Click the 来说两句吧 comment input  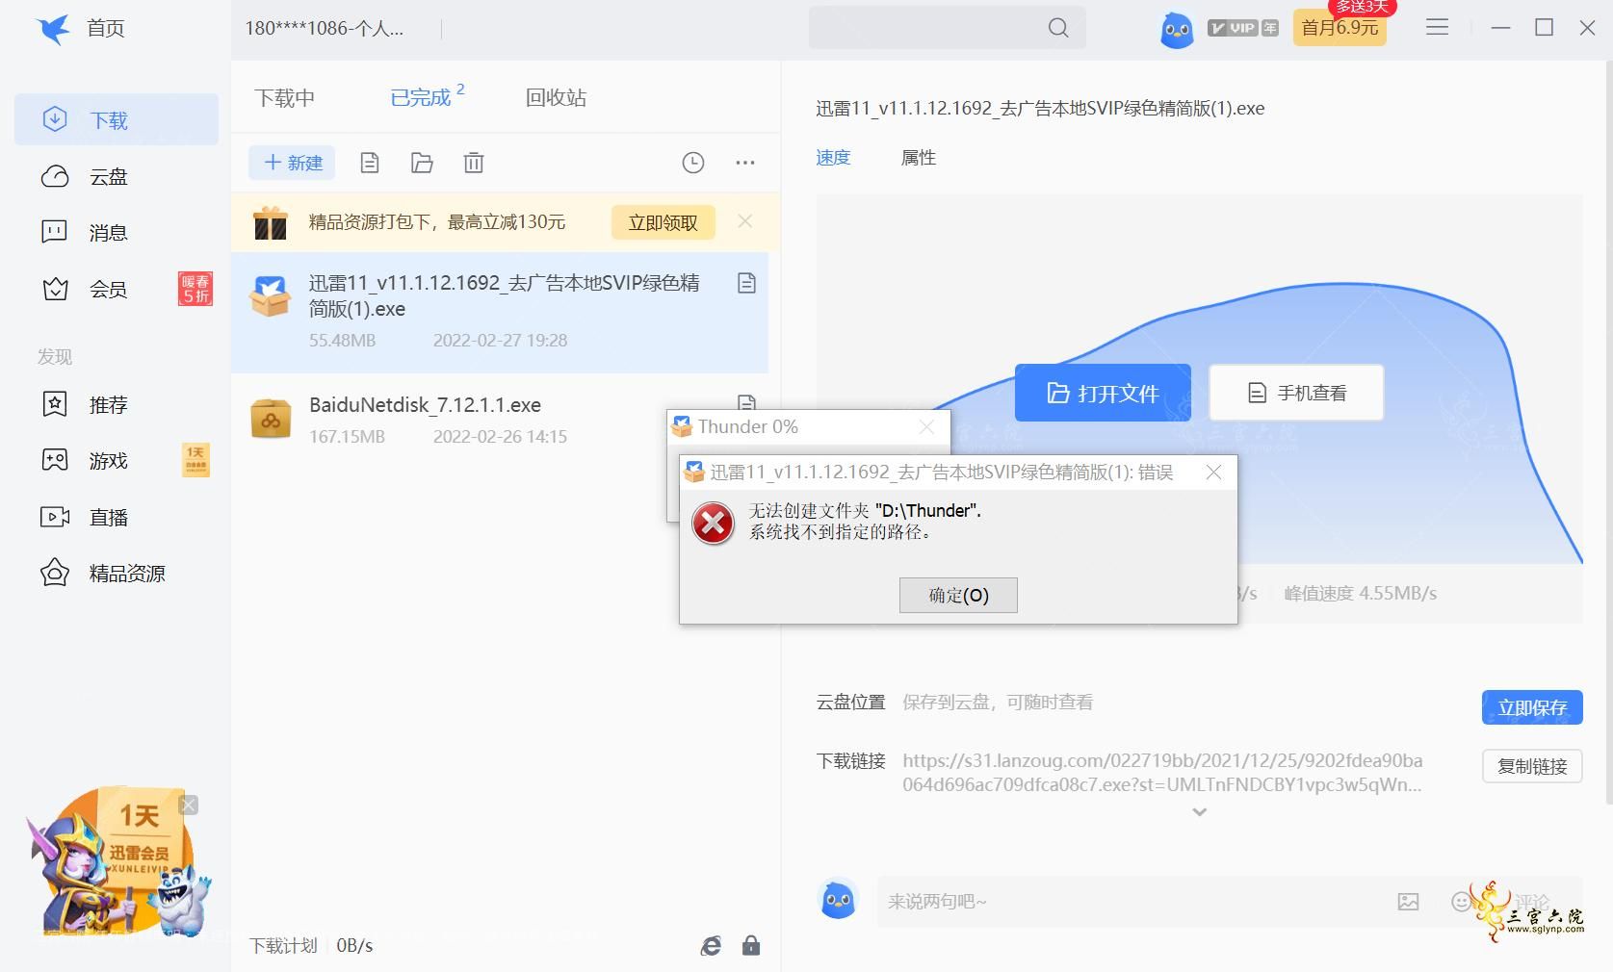pyautogui.click(x=1127, y=902)
